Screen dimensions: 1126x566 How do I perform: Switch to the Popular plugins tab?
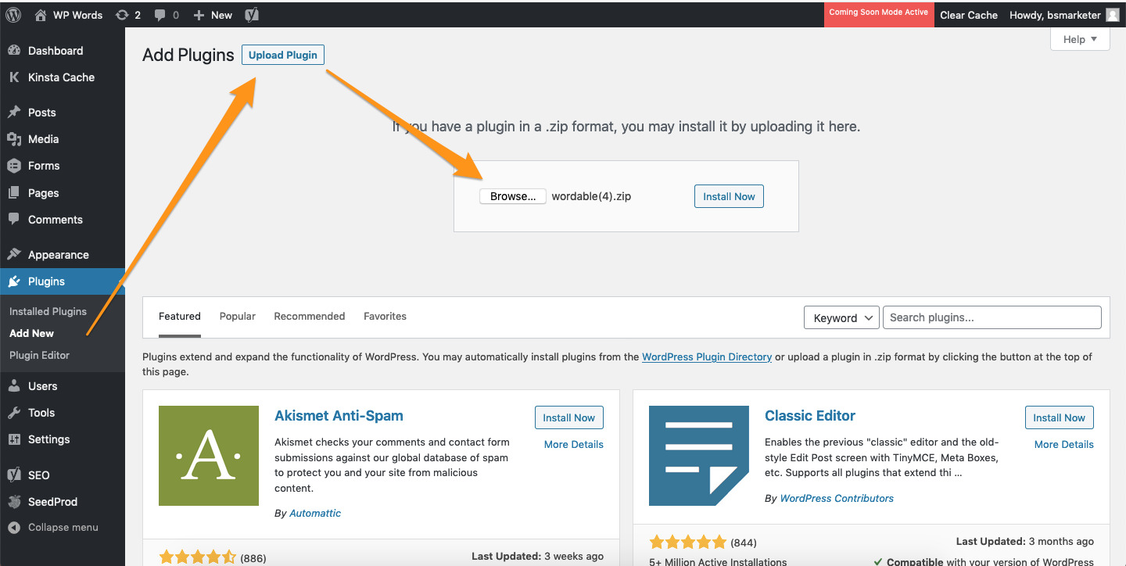(237, 317)
